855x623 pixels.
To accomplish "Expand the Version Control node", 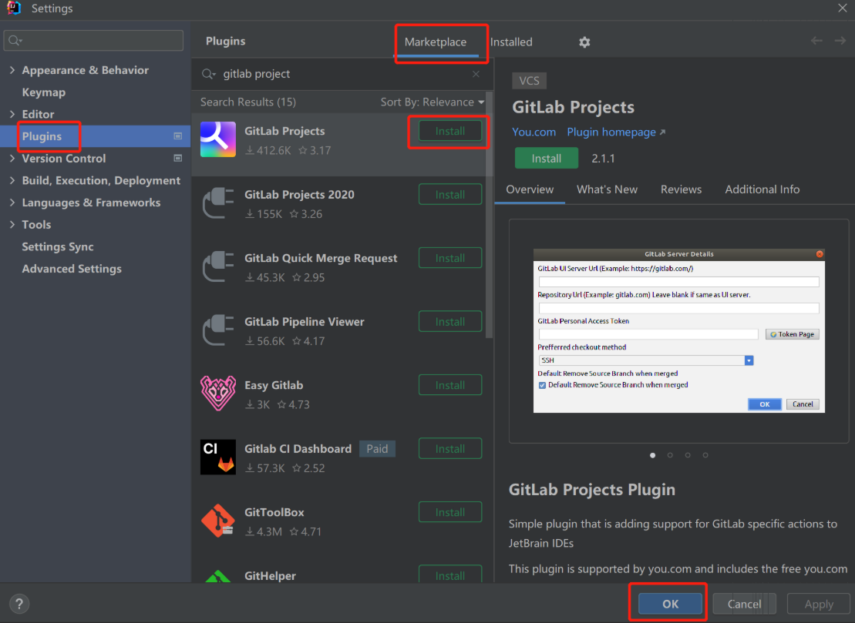I will (x=12, y=159).
